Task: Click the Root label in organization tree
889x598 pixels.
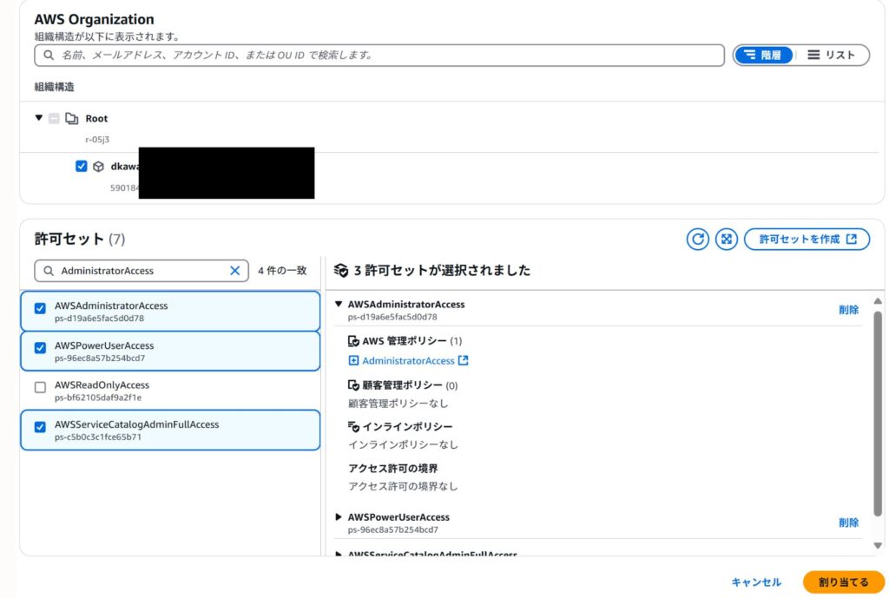Action: 96,118
